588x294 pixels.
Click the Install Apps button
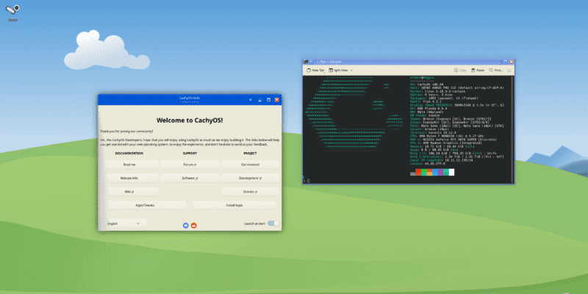pos(234,205)
